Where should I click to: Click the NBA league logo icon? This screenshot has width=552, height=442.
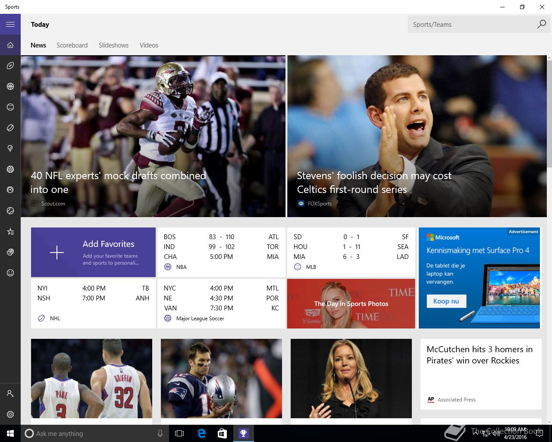[168, 267]
